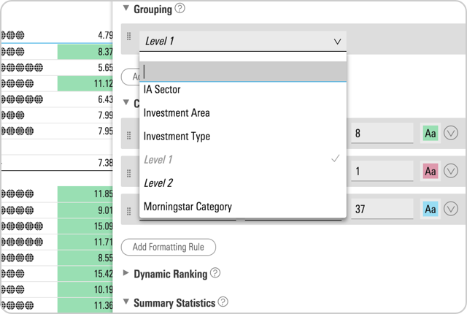Click the dropdown search text field
467x314 pixels.
(242, 71)
